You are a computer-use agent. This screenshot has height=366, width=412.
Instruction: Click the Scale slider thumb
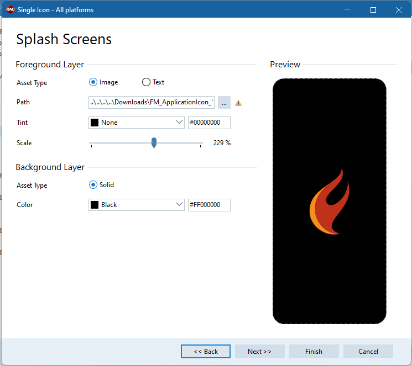coord(154,143)
